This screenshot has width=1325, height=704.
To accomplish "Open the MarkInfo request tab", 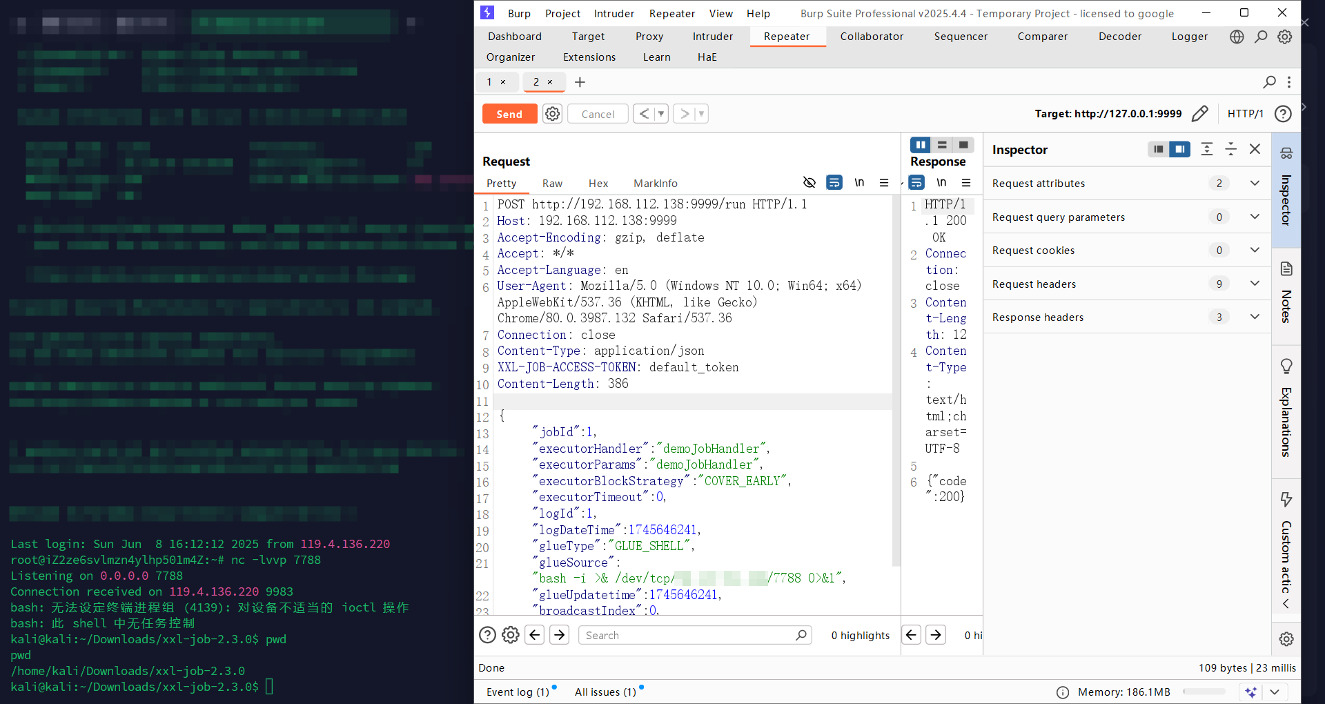I will (x=656, y=183).
